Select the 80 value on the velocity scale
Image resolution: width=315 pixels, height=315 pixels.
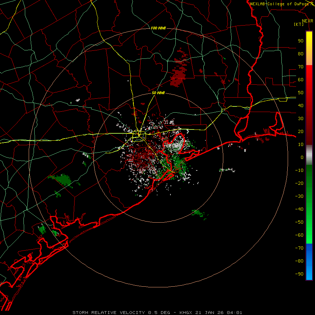point(301,54)
